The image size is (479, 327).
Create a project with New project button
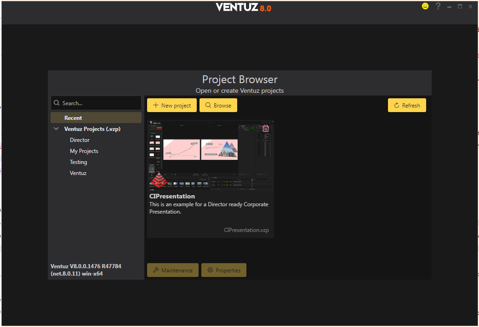172,105
